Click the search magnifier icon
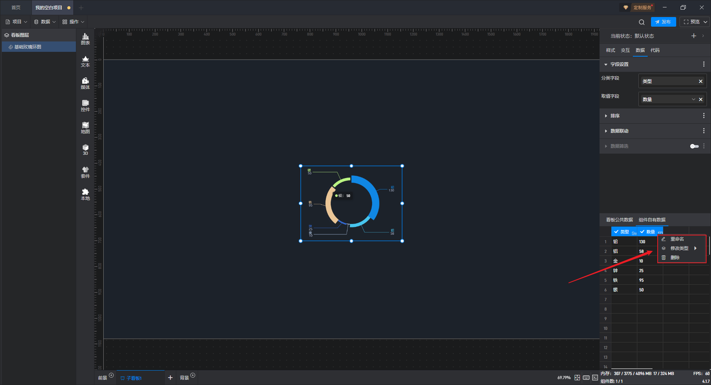Screen dimensions: 711x385 click(x=642, y=22)
